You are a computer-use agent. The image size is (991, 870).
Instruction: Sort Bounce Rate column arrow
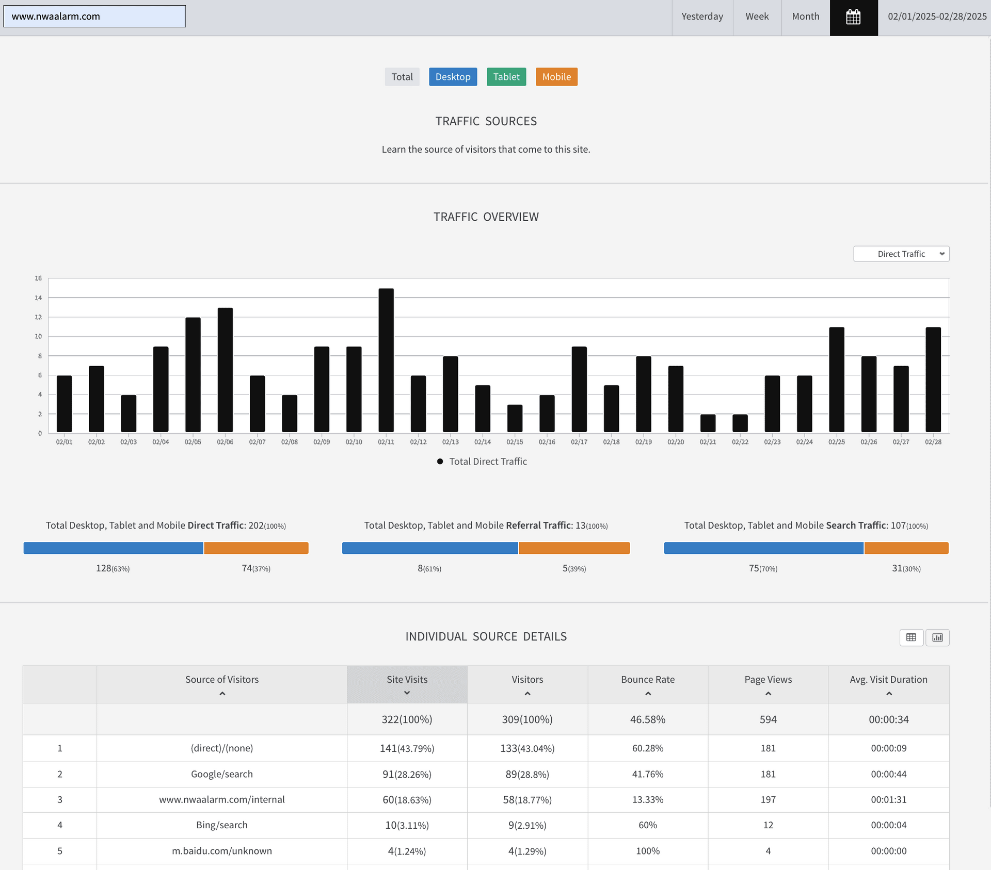tap(648, 694)
